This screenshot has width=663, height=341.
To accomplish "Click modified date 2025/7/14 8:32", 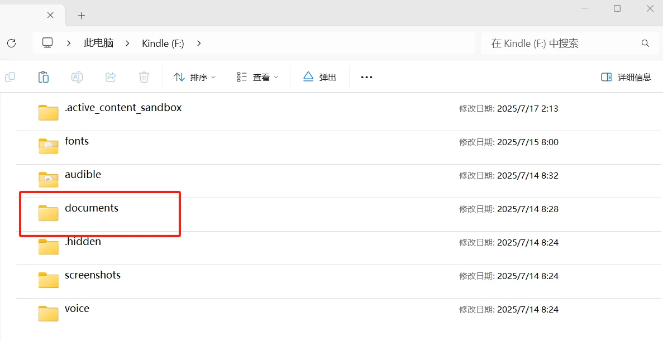I will [x=528, y=175].
